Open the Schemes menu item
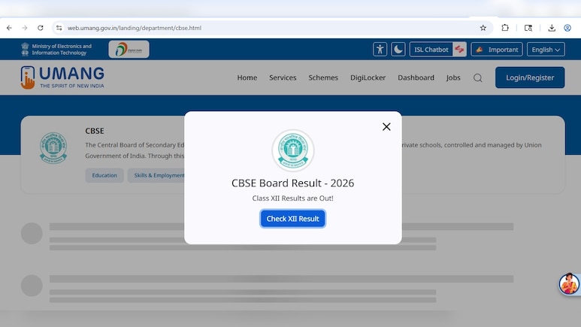 pyautogui.click(x=323, y=77)
